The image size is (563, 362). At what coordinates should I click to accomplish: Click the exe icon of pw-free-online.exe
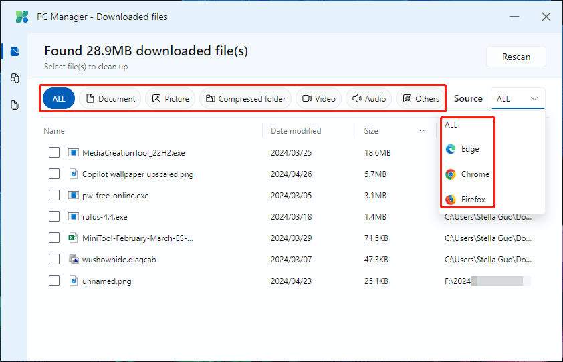coord(74,195)
